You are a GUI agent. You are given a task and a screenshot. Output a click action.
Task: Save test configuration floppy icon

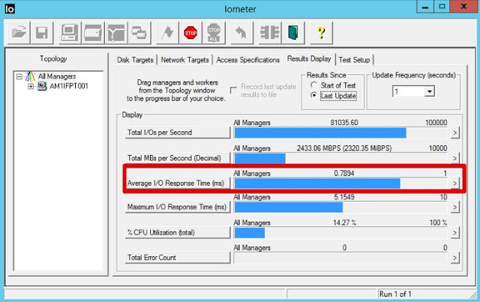click(x=42, y=32)
